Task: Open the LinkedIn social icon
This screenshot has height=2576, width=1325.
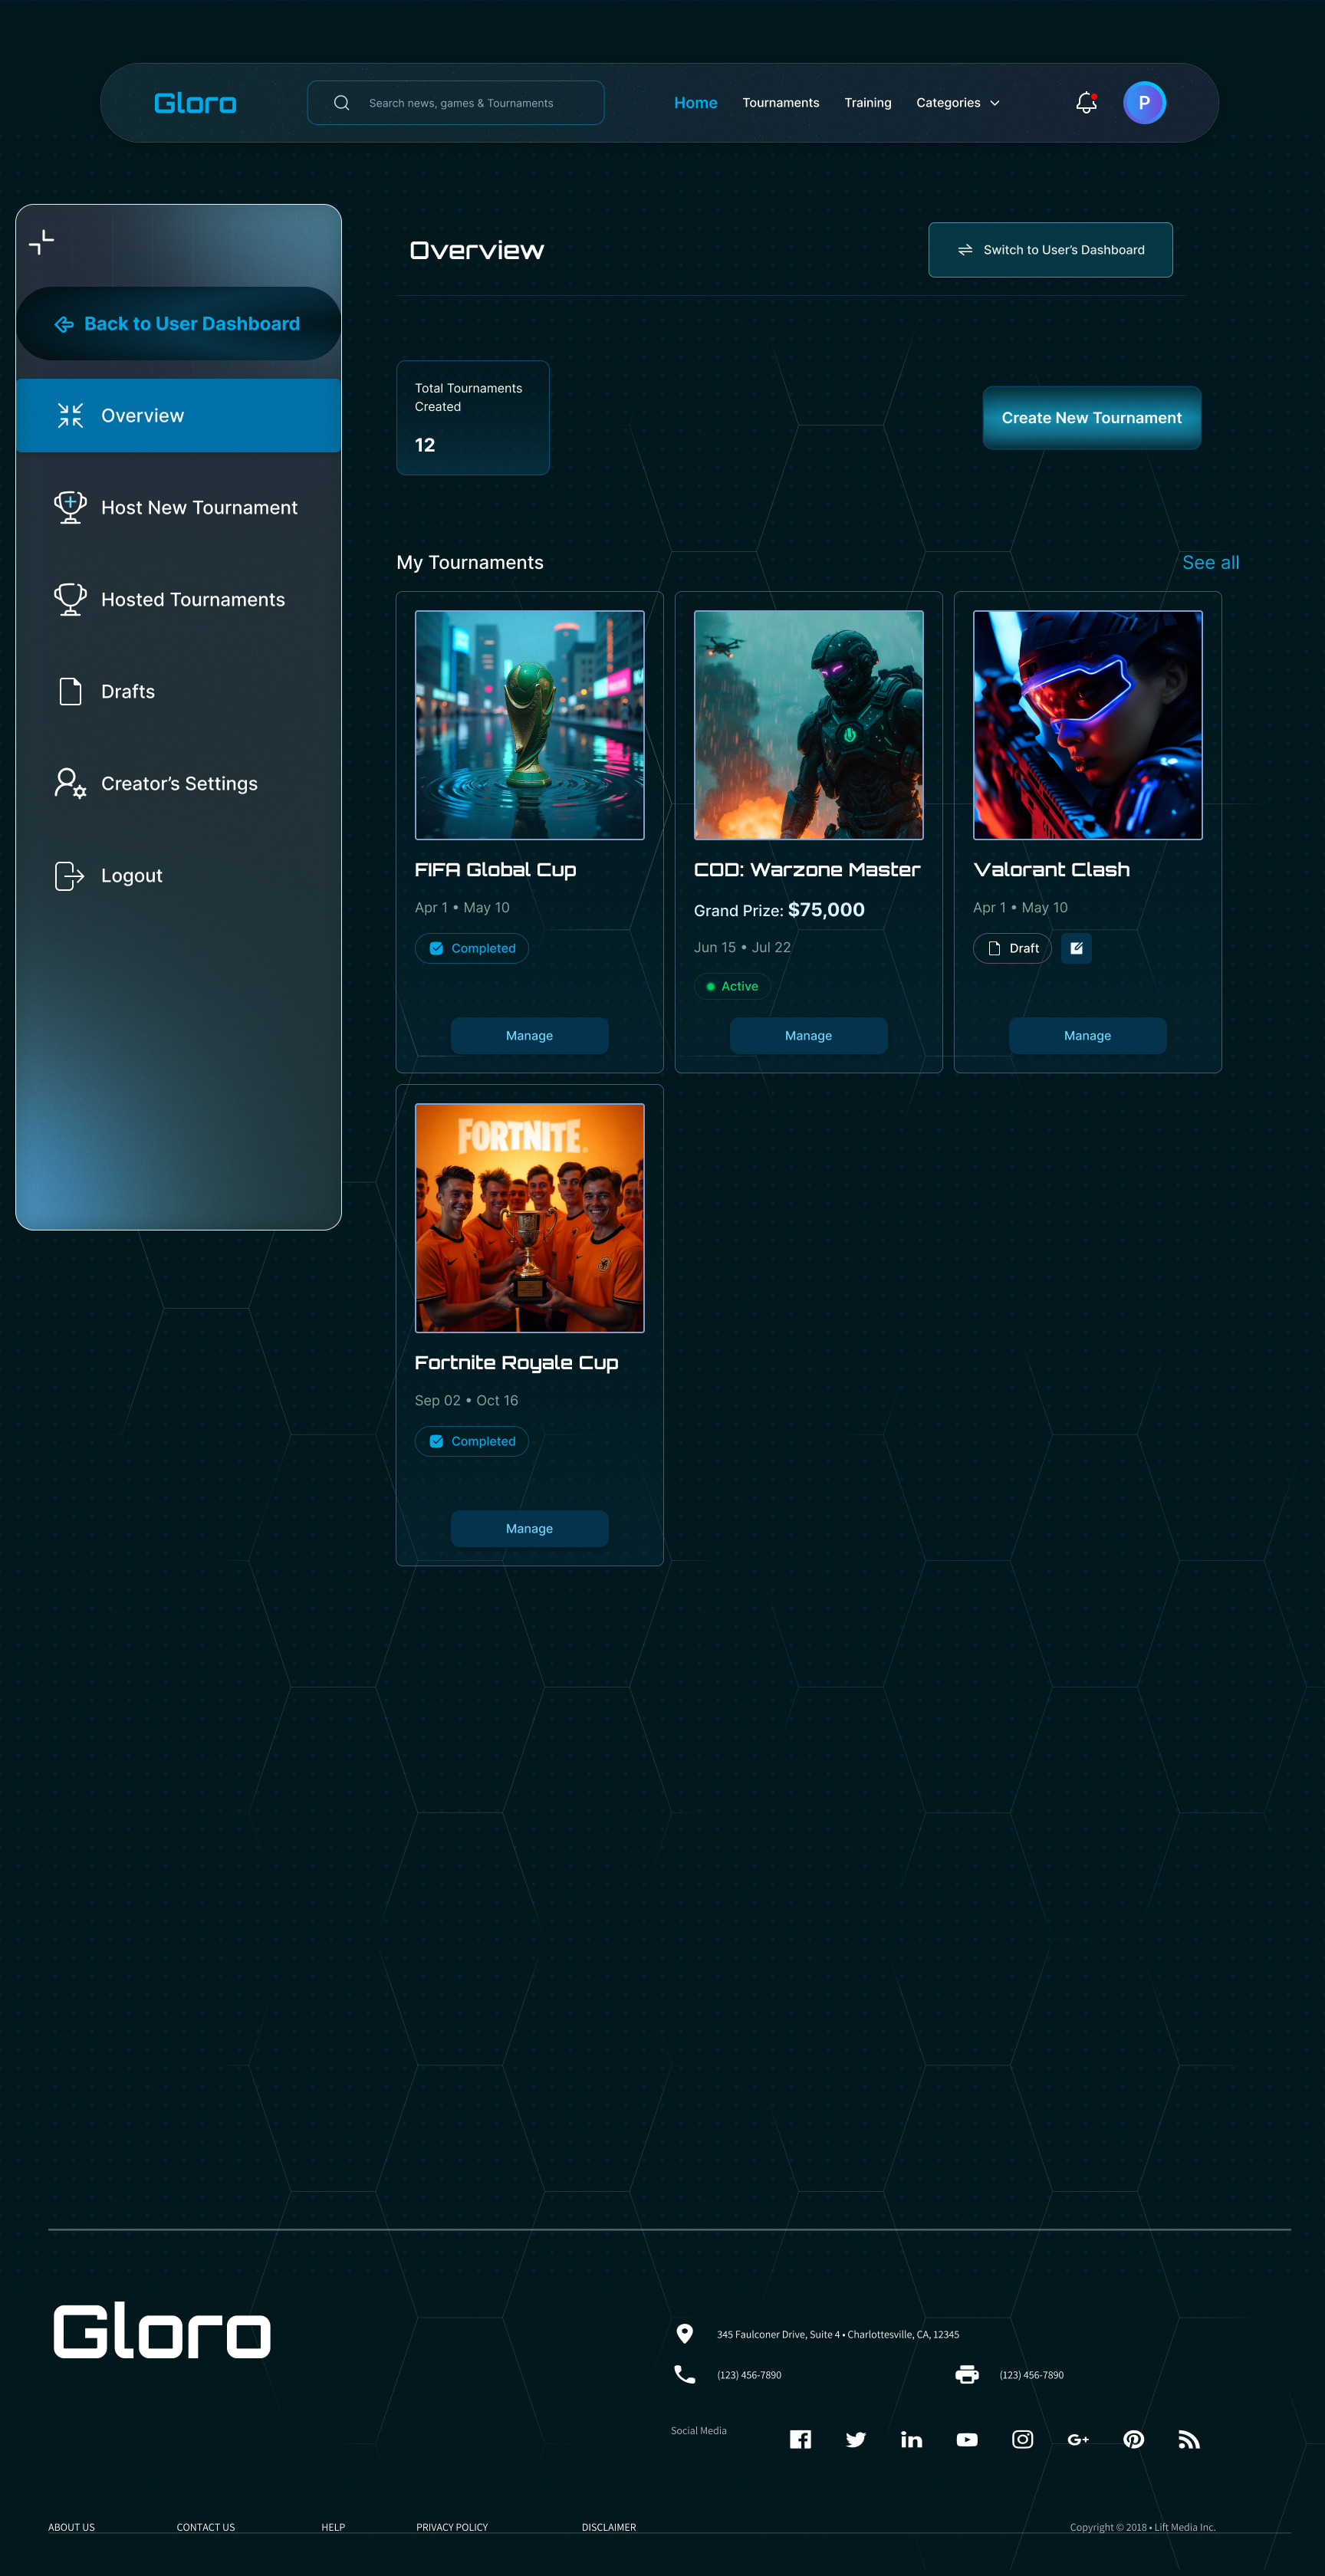Action: [x=911, y=2439]
